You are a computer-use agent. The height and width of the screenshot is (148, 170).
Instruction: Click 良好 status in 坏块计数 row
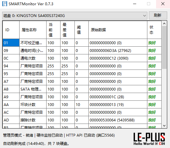click(154, 105)
